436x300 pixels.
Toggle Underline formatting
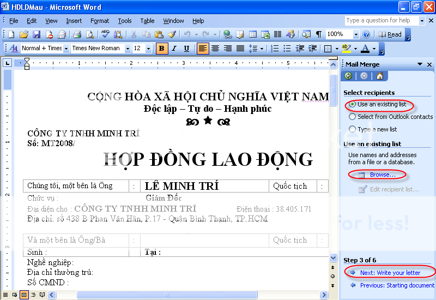pos(186,49)
